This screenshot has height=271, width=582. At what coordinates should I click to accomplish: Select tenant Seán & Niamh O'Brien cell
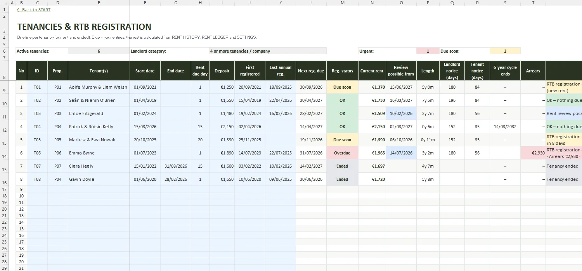click(99, 100)
